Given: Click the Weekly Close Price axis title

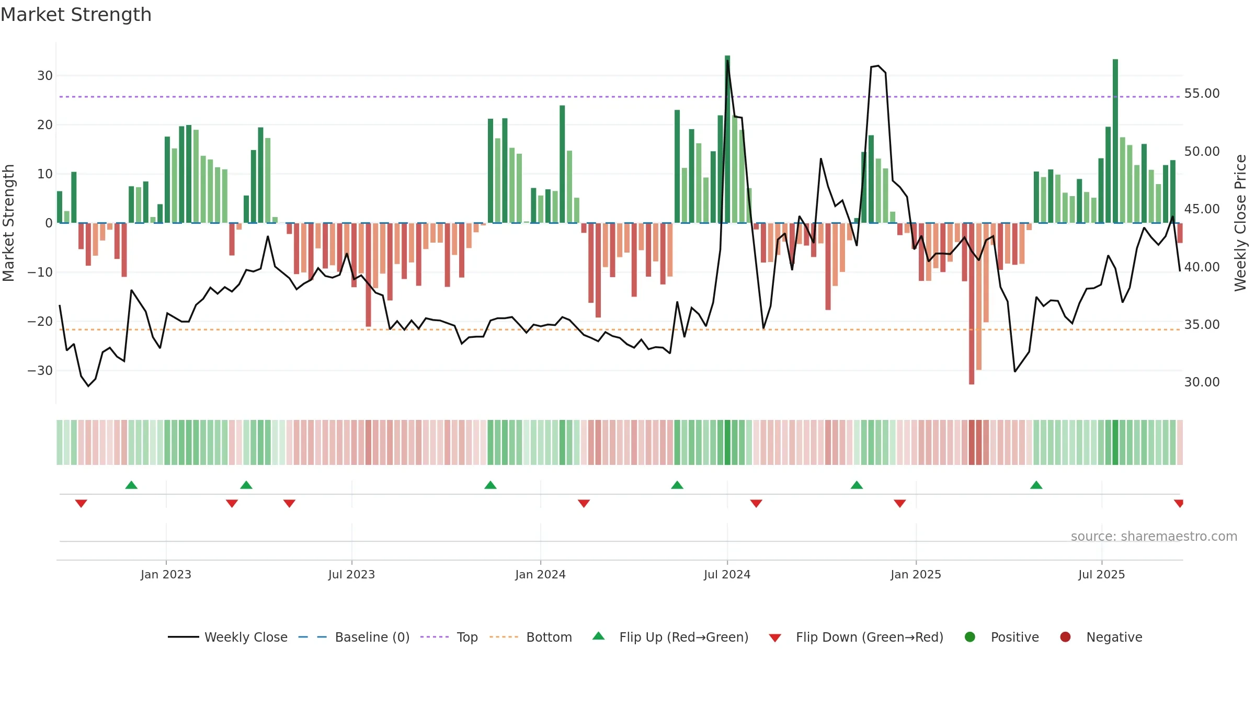Looking at the screenshot, I should point(1240,223).
